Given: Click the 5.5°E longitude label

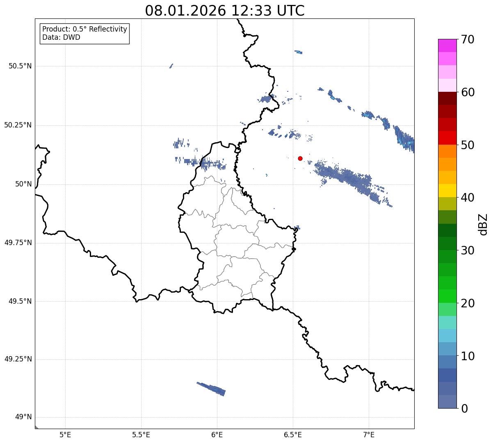Looking at the screenshot, I should tap(141, 434).
